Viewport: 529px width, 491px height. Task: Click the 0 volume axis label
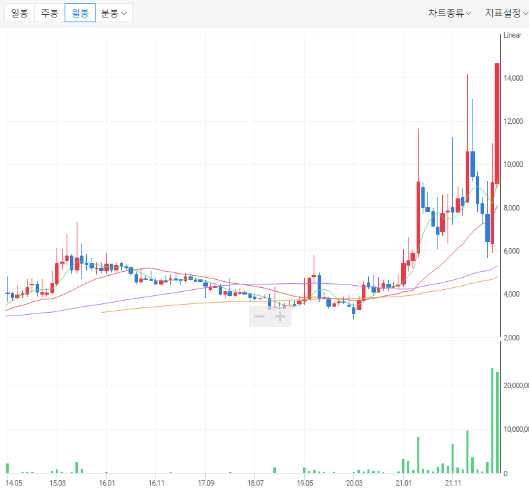pos(505,474)
